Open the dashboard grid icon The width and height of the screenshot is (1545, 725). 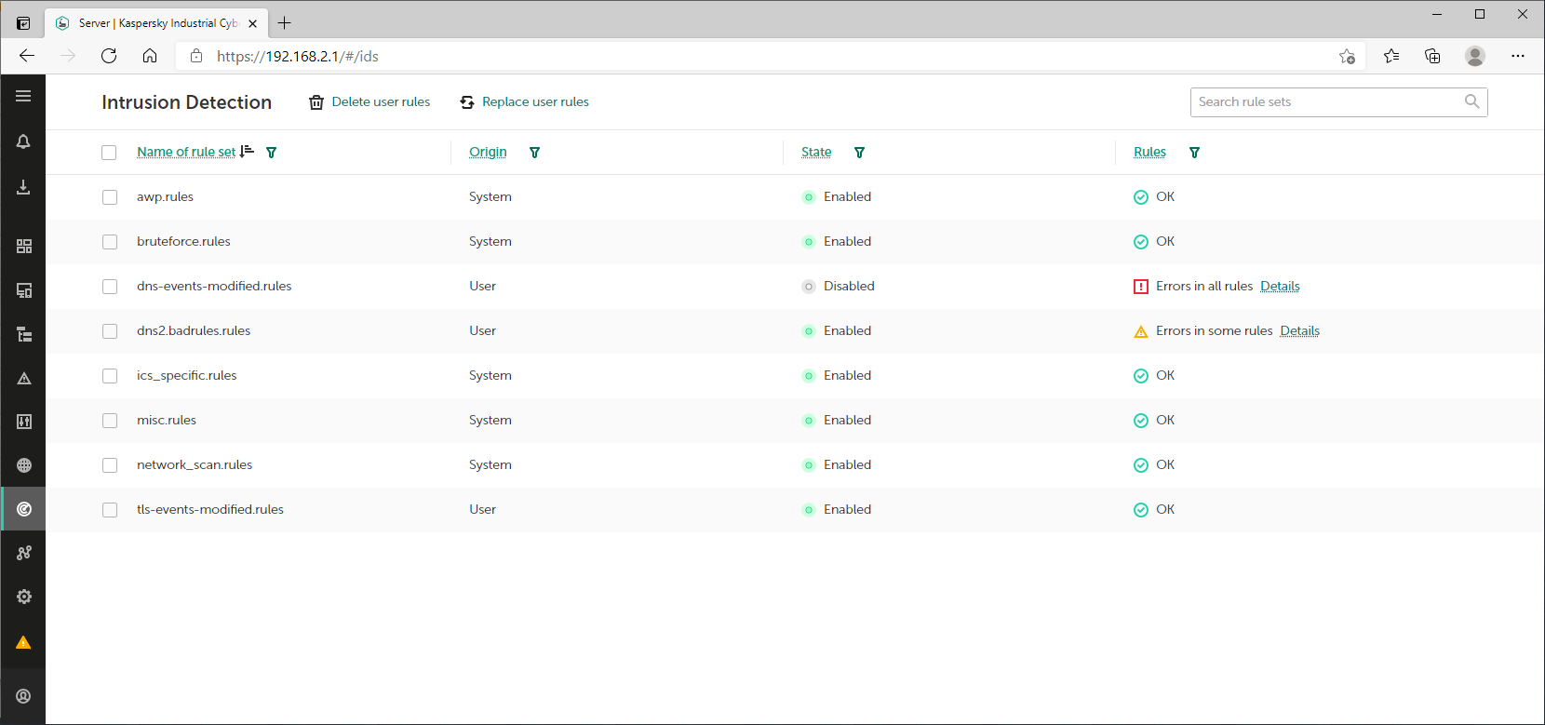click(x=24, y=246)
